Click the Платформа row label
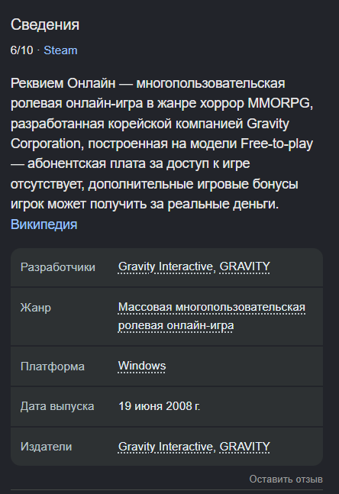Viewport: 339px width, 494px height. [x=52, y=366]
